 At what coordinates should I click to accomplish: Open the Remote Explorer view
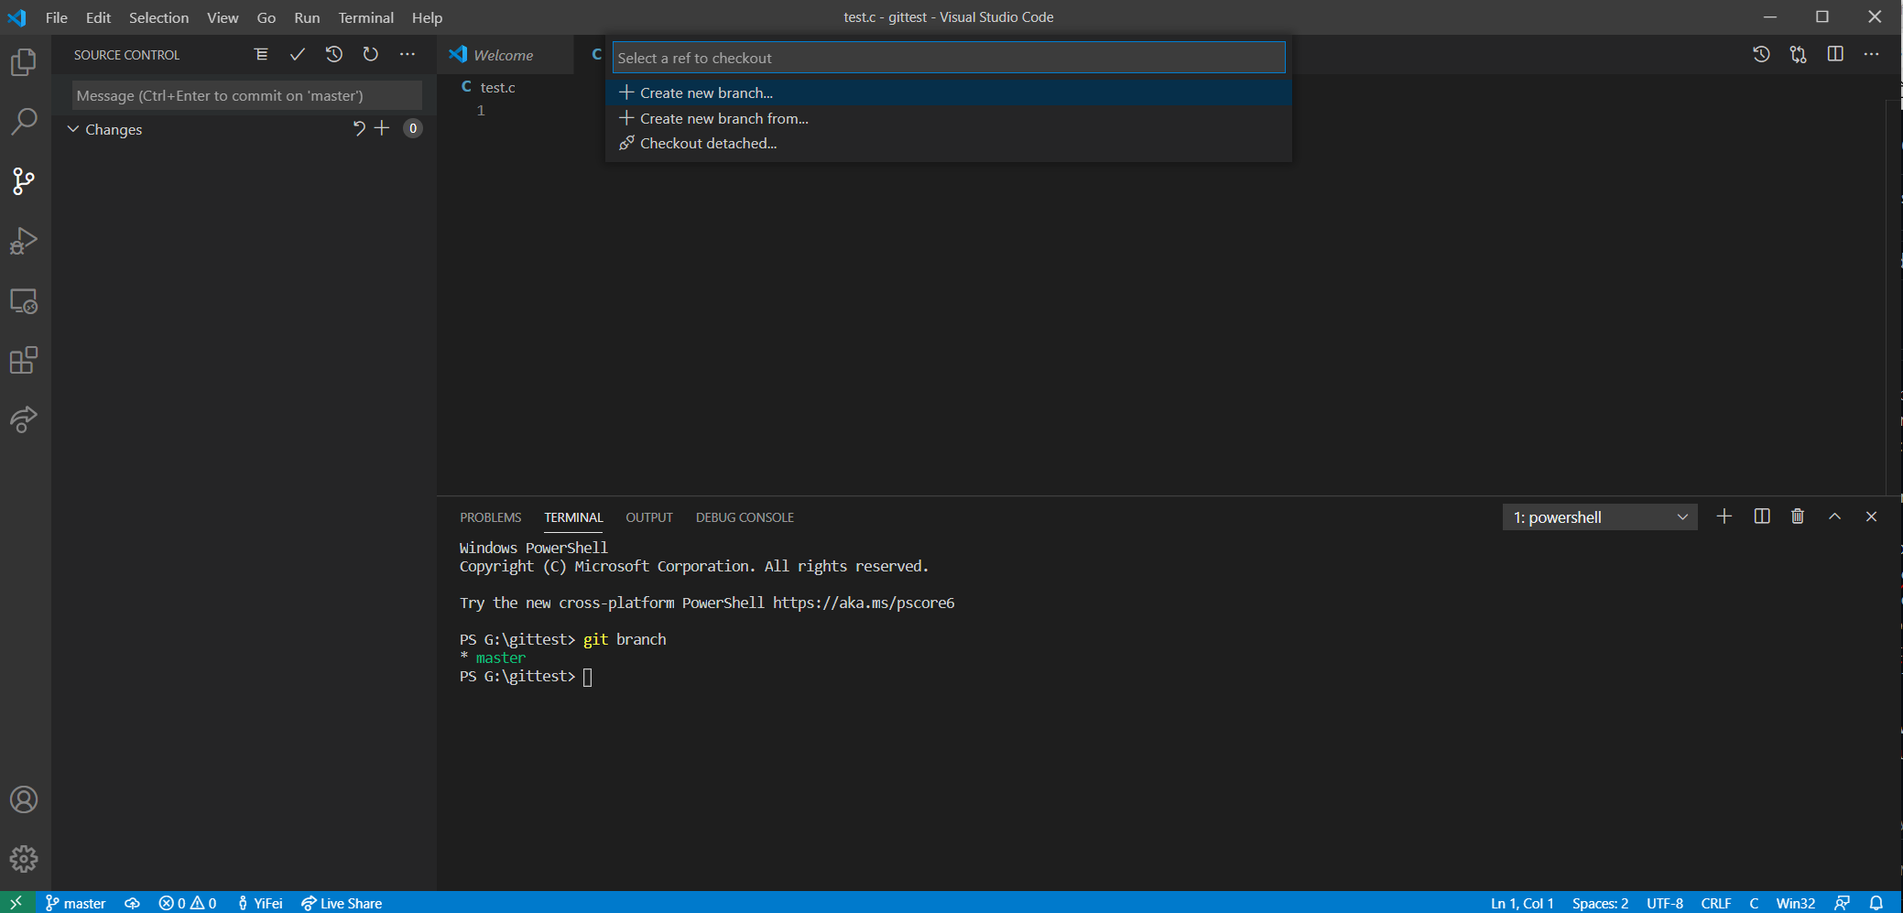(x=24, y=300)
